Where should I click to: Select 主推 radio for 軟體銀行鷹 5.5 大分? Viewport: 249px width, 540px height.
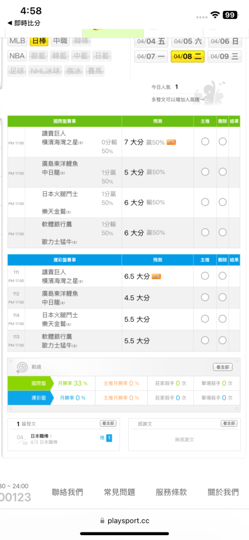pyautogui.click(x=205, y=340)
